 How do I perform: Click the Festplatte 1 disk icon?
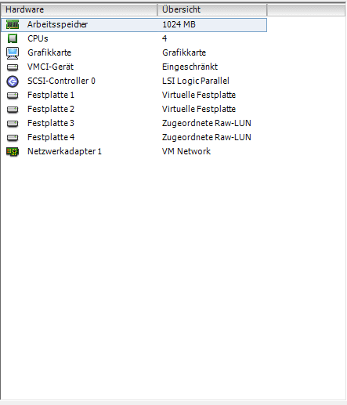[13, 96]
